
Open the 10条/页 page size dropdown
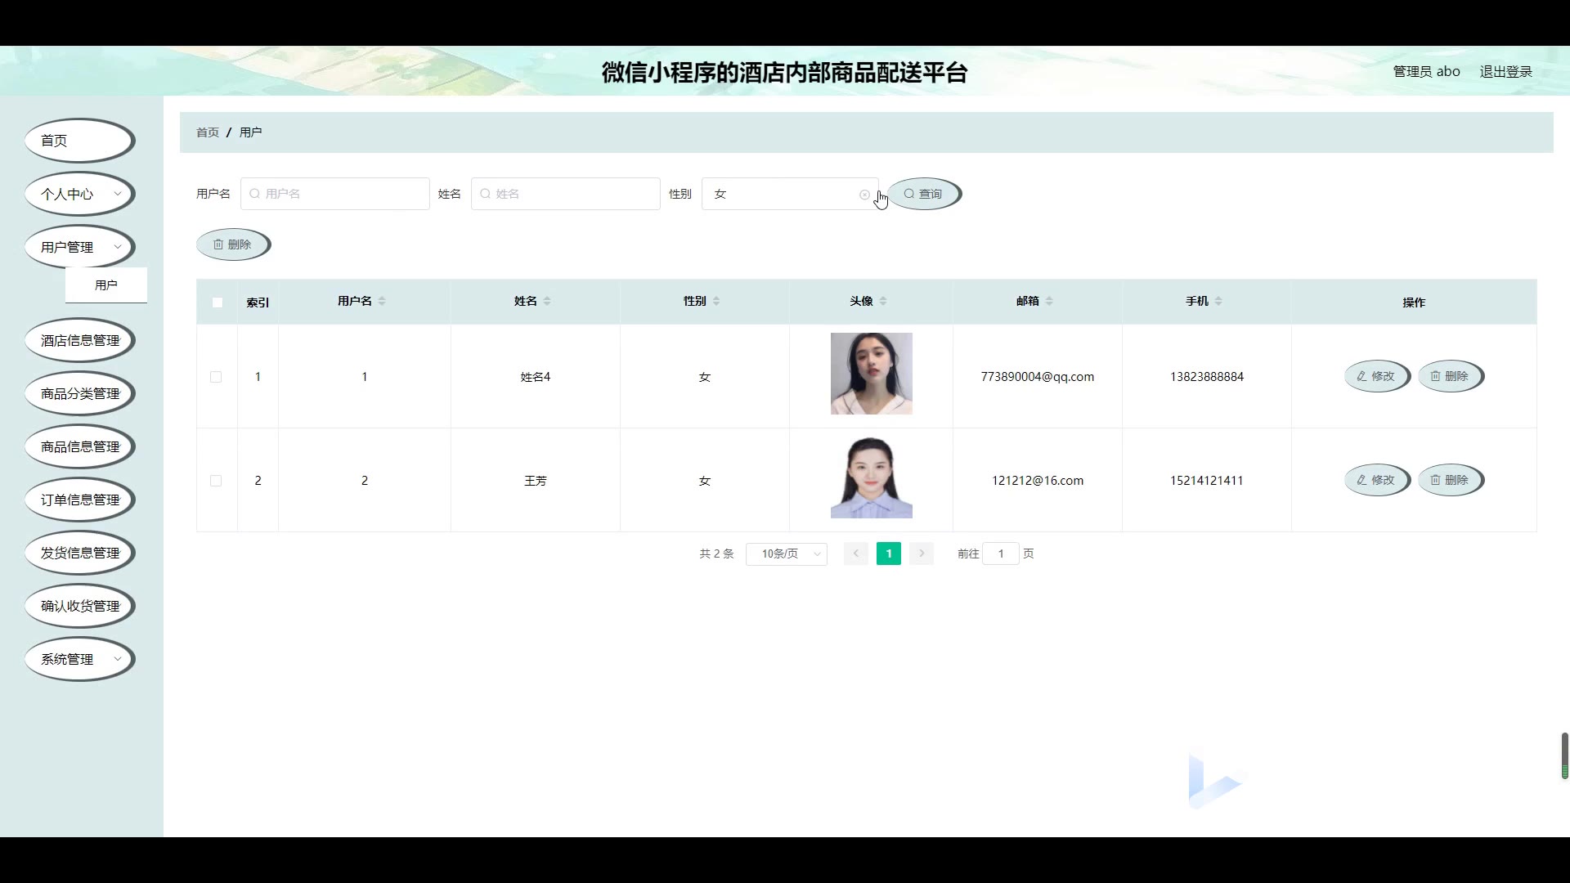[x=786, y=554]
